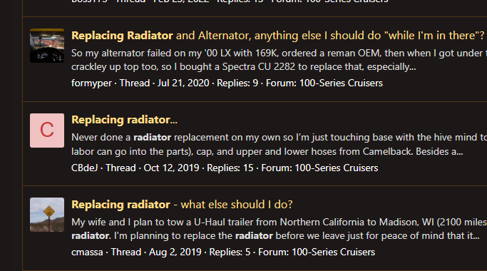487x271 pixels.
Task: Open 100-Series Cruisers forum link in CBdeJ's result
Action: (336, 168)
